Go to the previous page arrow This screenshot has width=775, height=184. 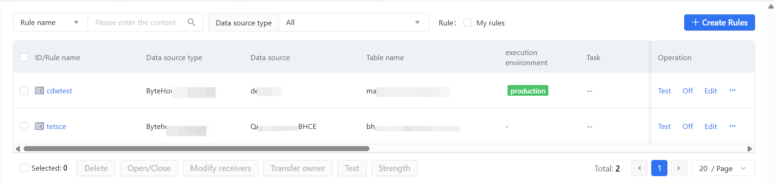click(639, 168)
